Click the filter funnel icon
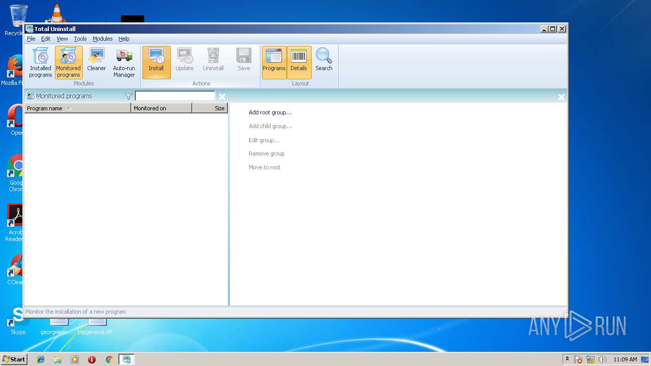Viewport: 651px width, 366px height. 129,96
